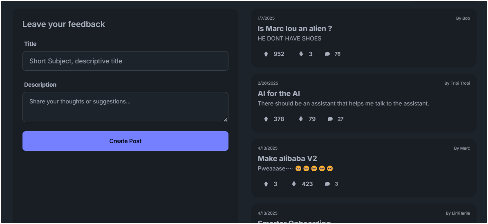Open the "AI for the AI" post title
The width and height of the screenshot is (488, 224).
(279, 93)
